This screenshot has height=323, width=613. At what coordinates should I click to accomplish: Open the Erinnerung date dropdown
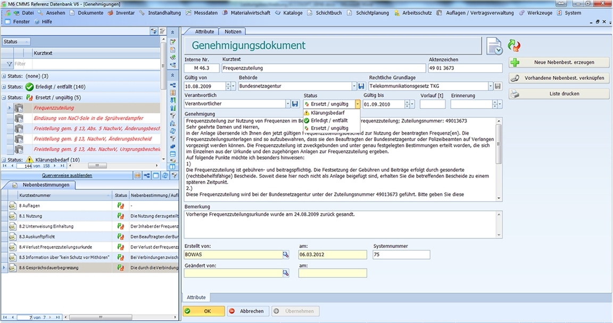pyautogui.click(x=500, y=104)
